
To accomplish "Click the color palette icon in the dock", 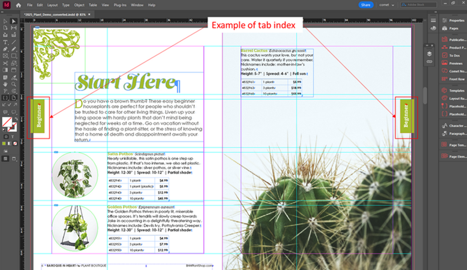I will [x=433, y=28].
